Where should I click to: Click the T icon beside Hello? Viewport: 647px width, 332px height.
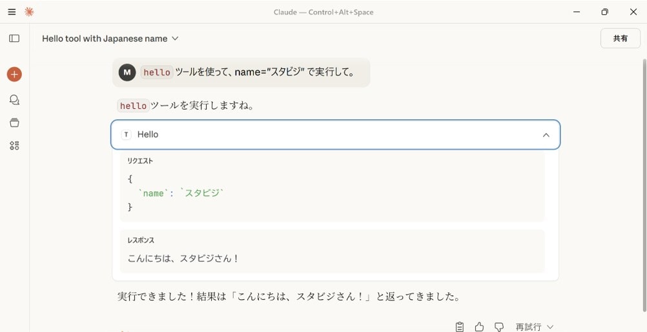pyautogui.click(x=127, y=135)
